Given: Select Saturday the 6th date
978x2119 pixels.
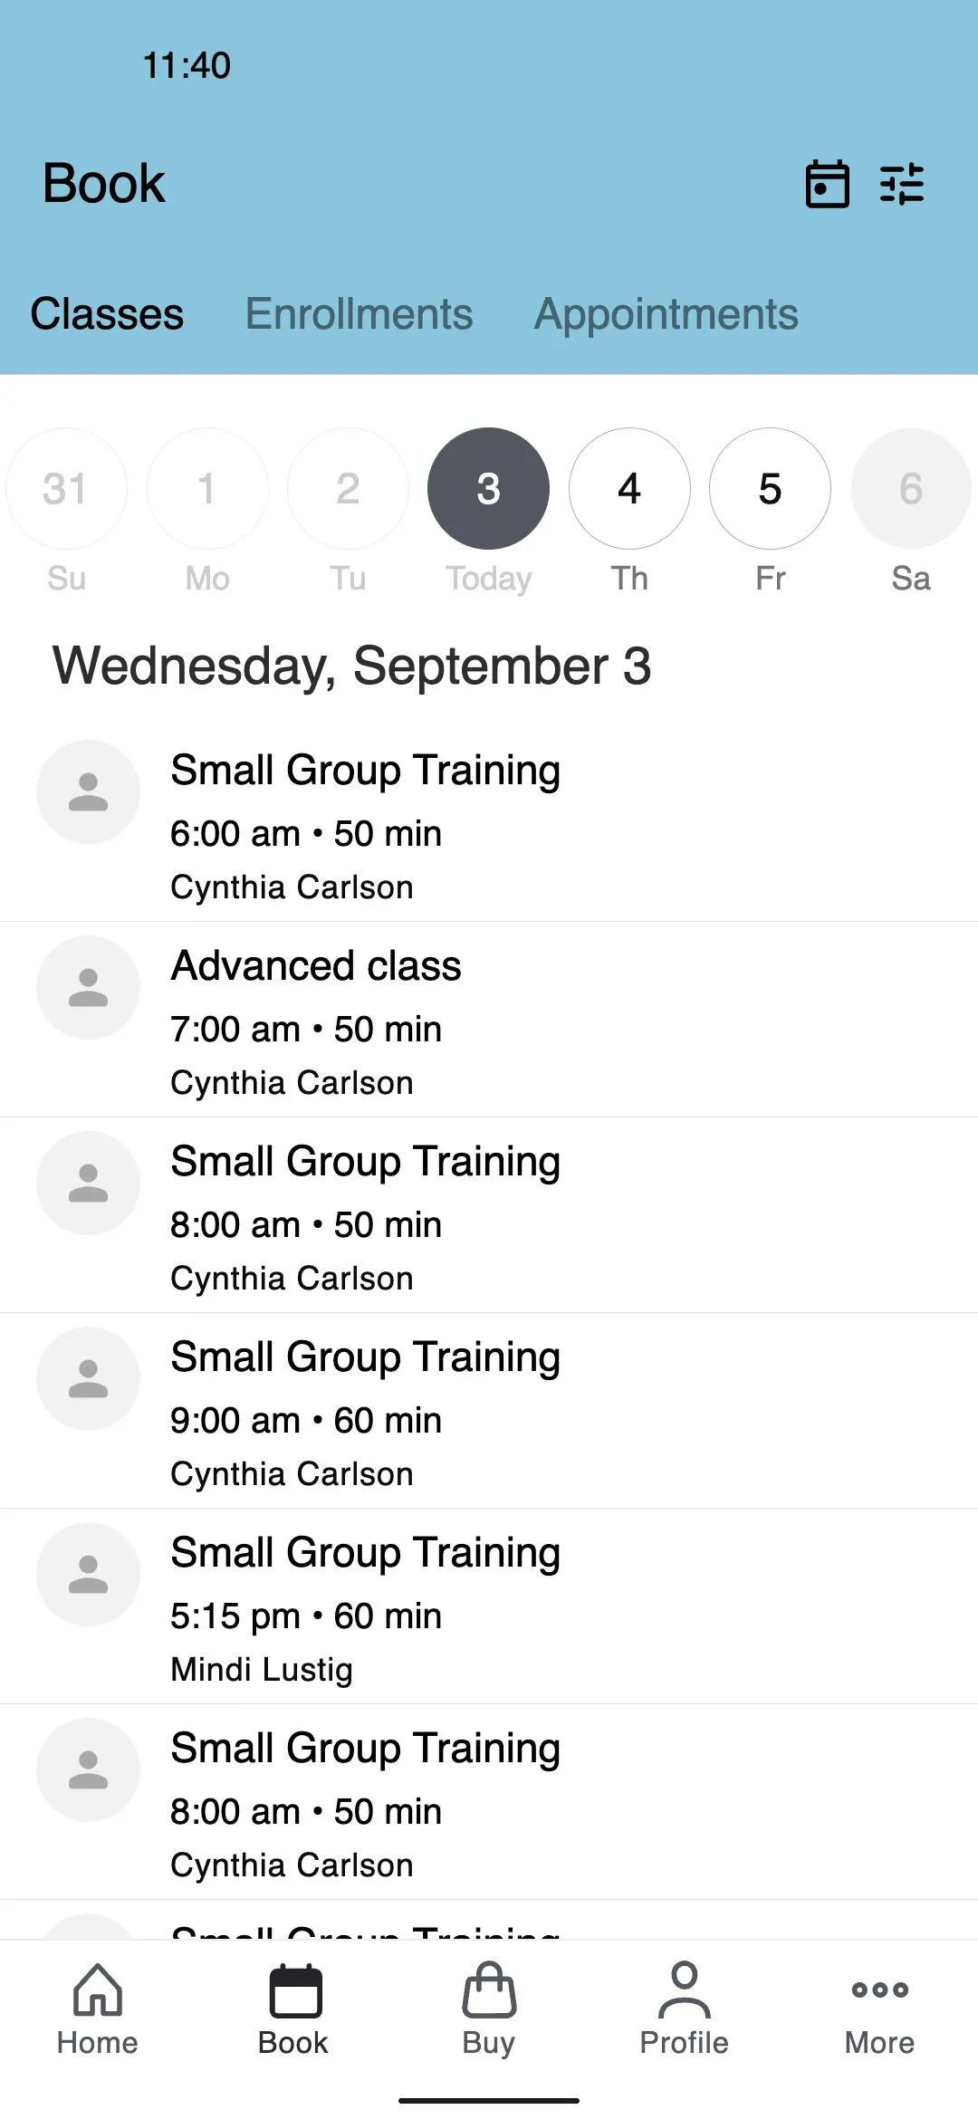Looking at the screenshot, I should (910, 489).
